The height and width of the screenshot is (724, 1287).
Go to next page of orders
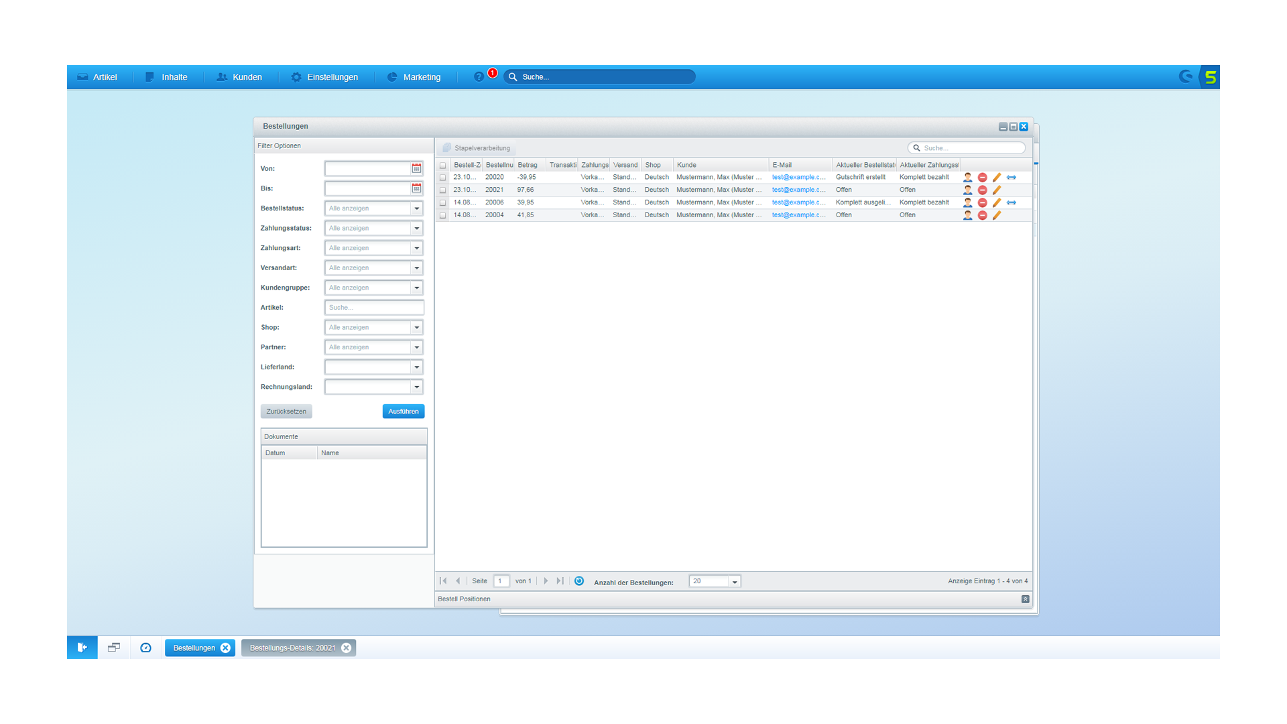pos(546,581)
